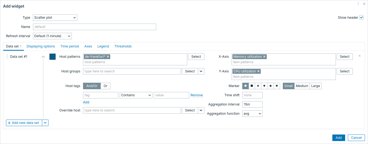Delete the CPU utilization Y-Axis item
The image size is (368, 144).
[x=259, y=71]
